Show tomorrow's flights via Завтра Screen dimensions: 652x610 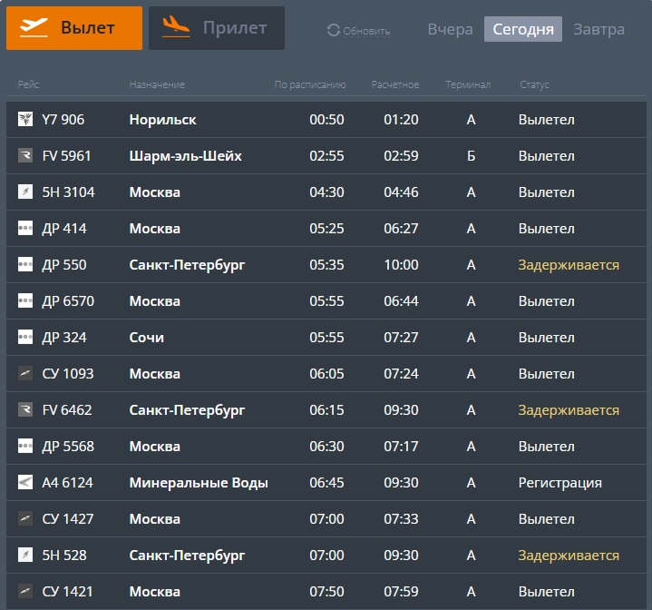598,29
